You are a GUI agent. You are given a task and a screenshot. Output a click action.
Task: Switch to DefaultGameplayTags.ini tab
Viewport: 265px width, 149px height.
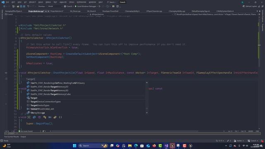click(200, 11)
